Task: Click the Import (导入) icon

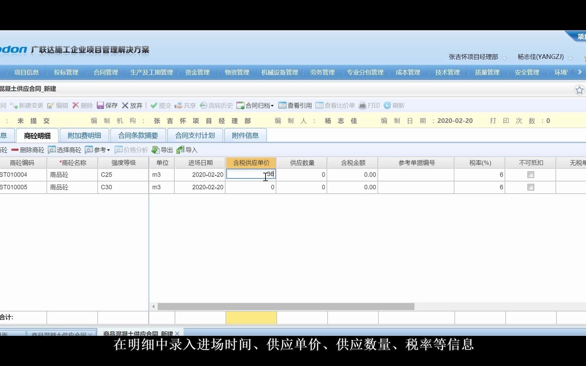Action: coord(180,150)
